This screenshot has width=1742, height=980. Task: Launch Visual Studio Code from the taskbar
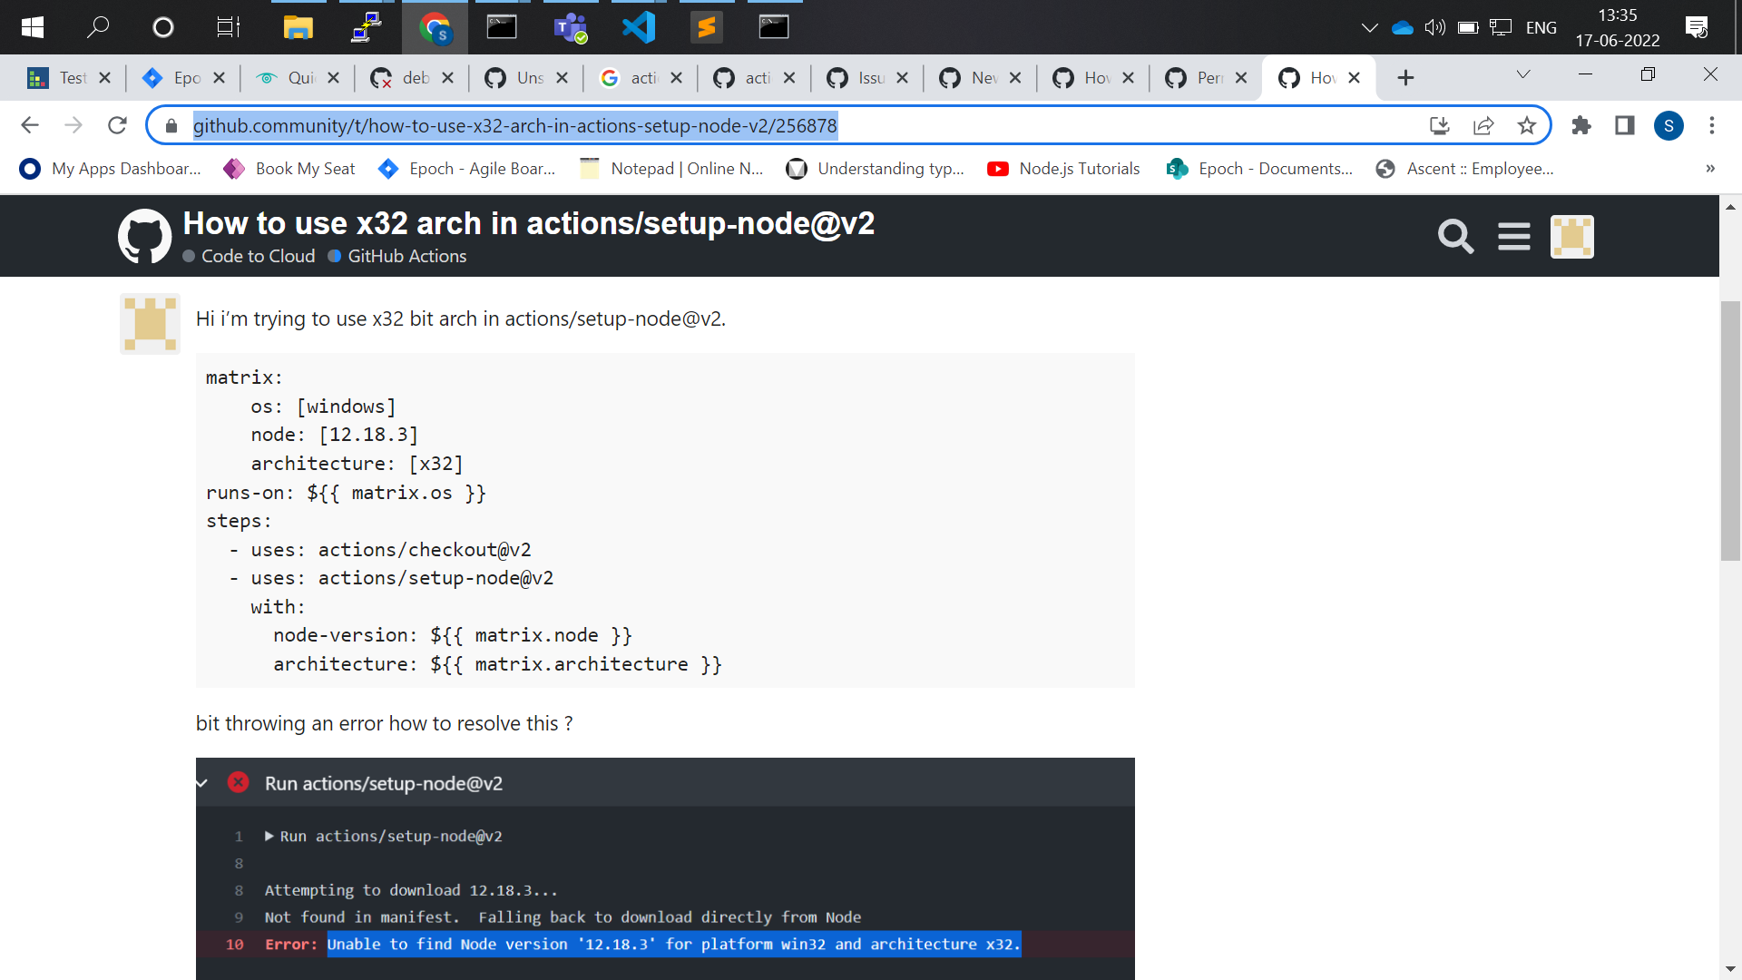pyautogui.click(x=640, y=27)
